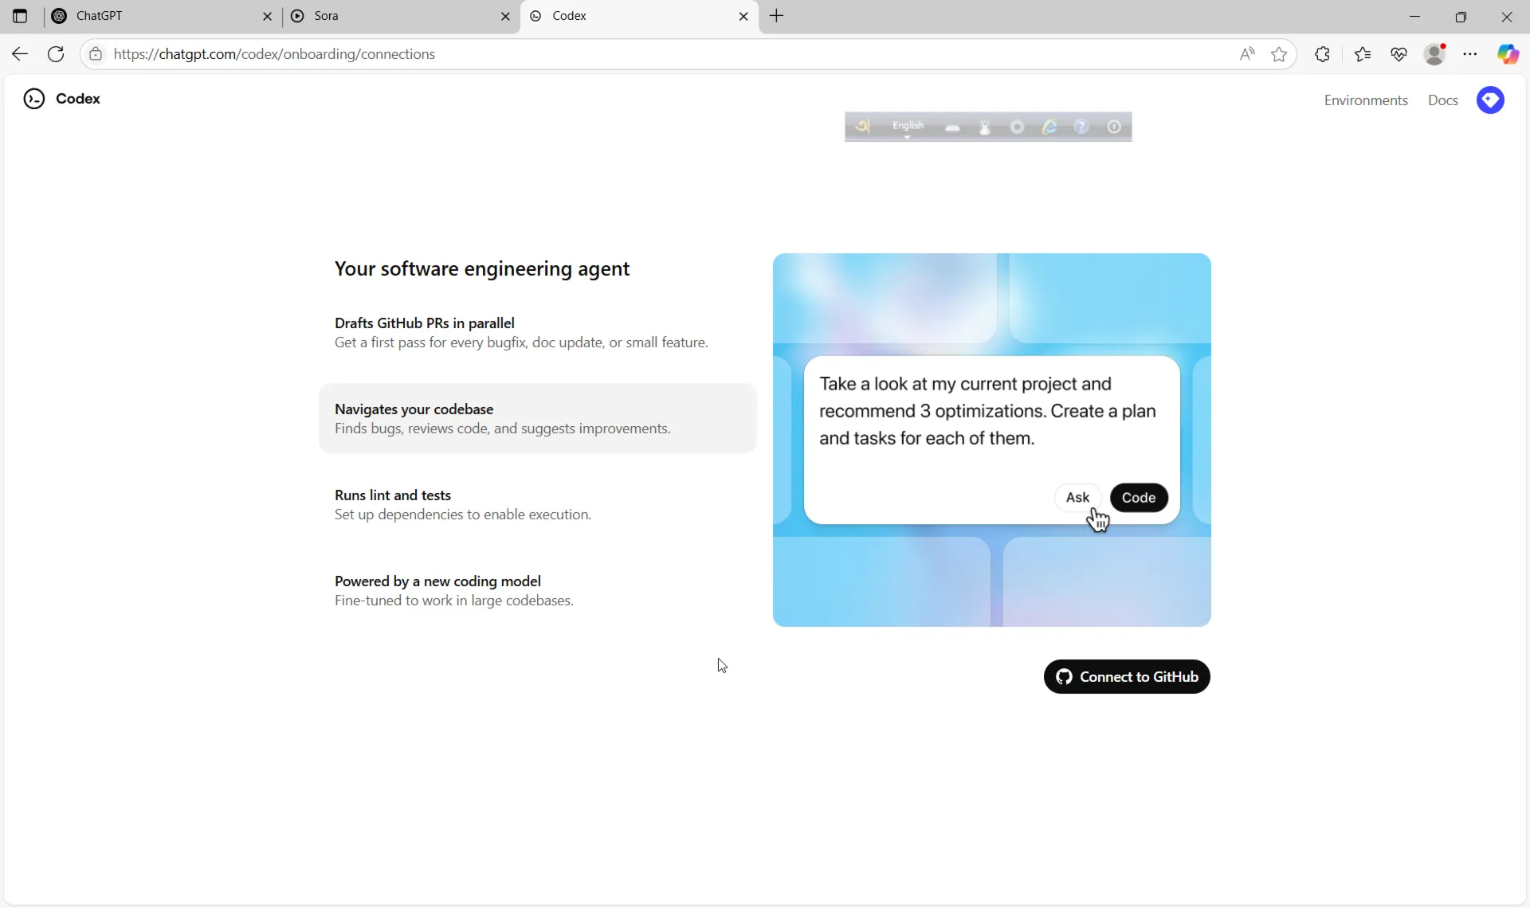Open the Favorites list icon

1363,54
